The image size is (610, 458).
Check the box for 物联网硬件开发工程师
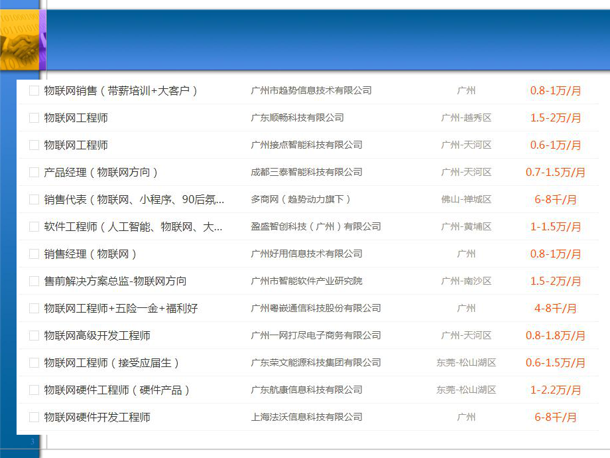[x=33, y=418]
